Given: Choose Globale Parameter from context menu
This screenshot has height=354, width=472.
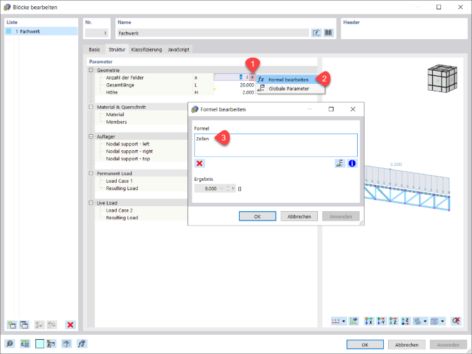Looking at the screenshot, I should click(291, 88).
